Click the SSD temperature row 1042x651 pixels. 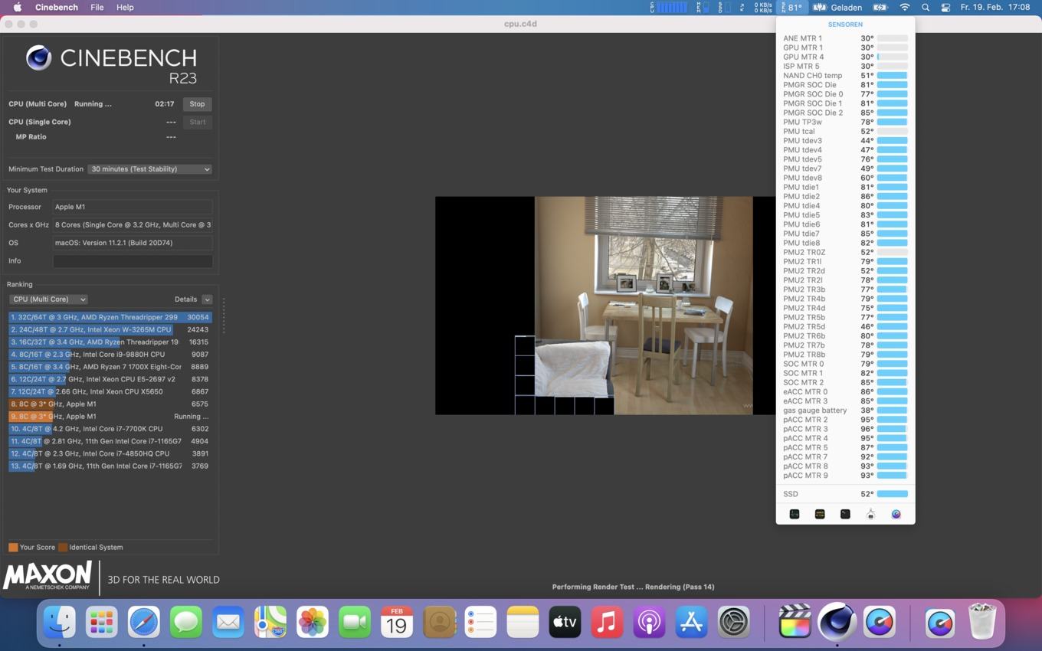(845, 494)
